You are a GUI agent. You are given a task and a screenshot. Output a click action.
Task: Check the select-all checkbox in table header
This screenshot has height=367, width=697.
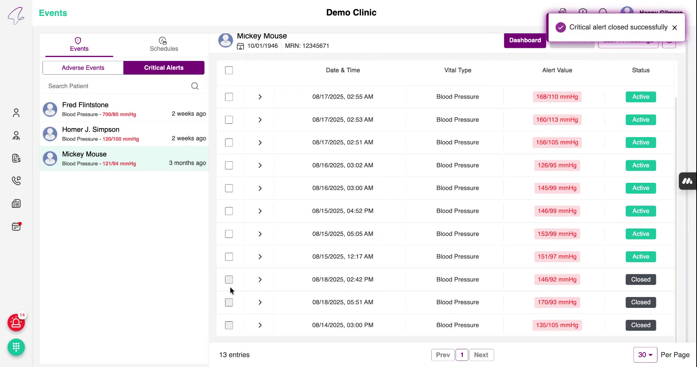(229, 70)
